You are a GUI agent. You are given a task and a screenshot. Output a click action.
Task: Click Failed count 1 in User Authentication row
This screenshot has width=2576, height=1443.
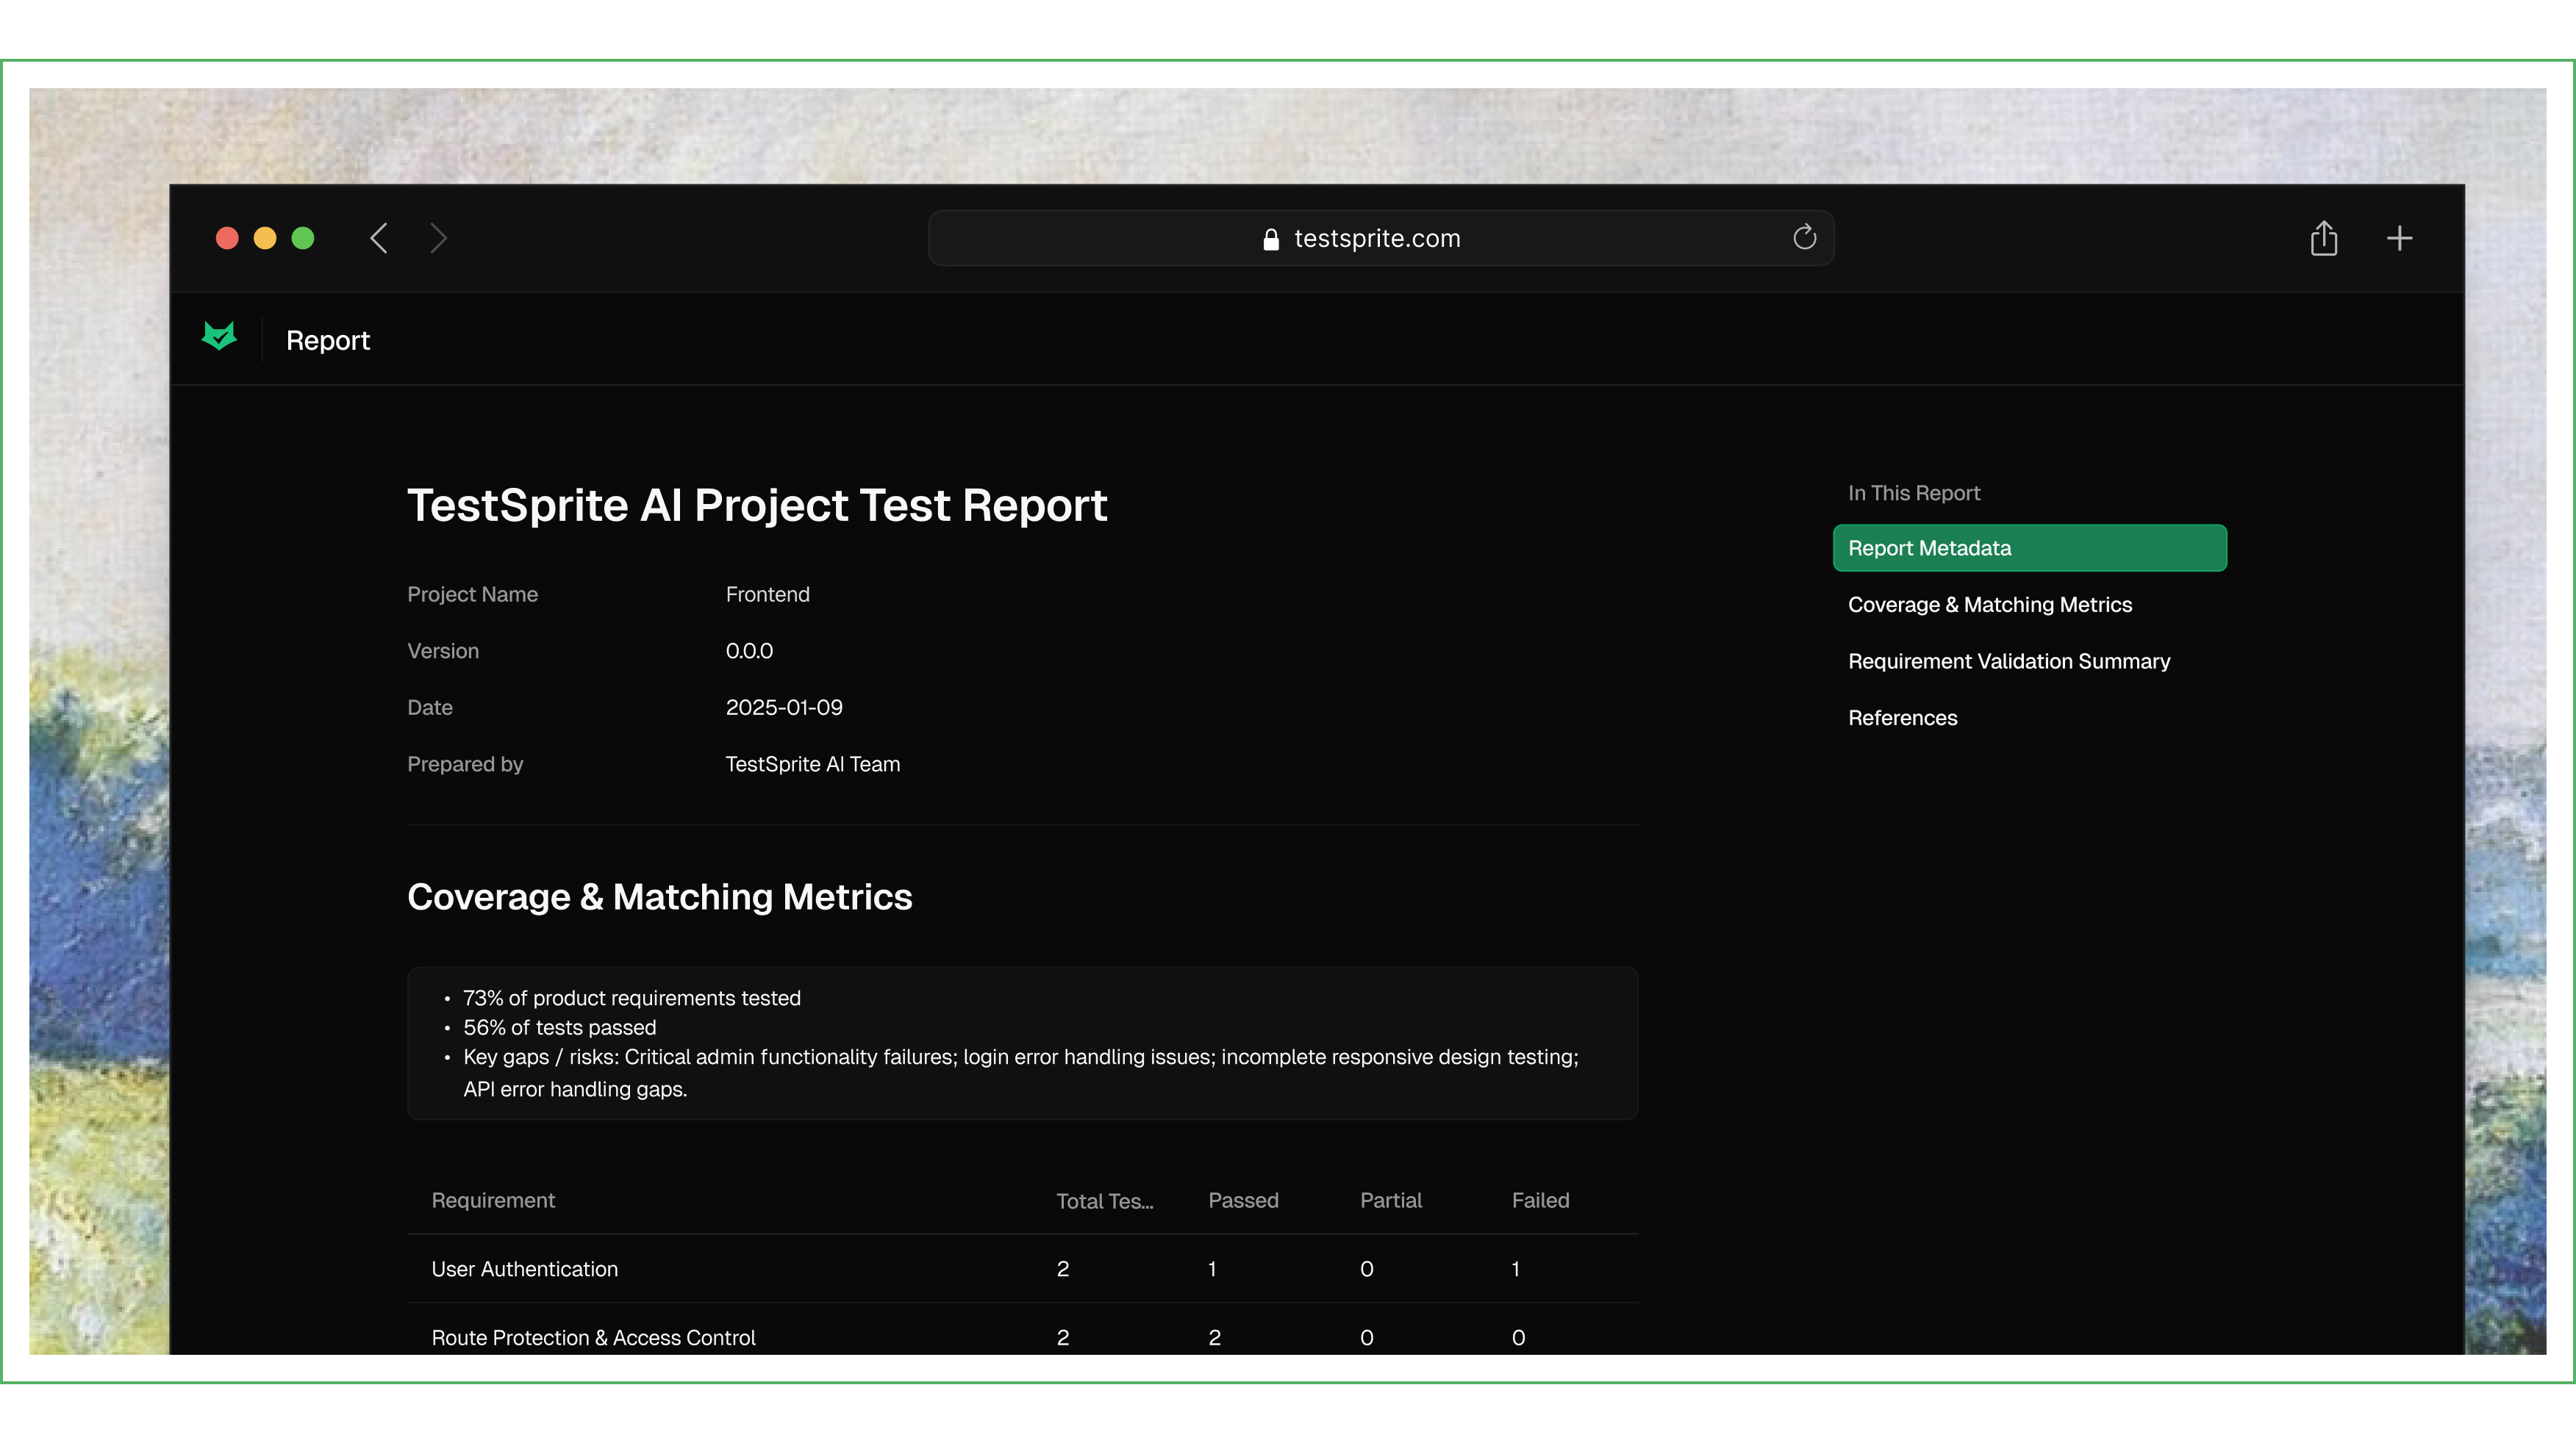1516,1269
